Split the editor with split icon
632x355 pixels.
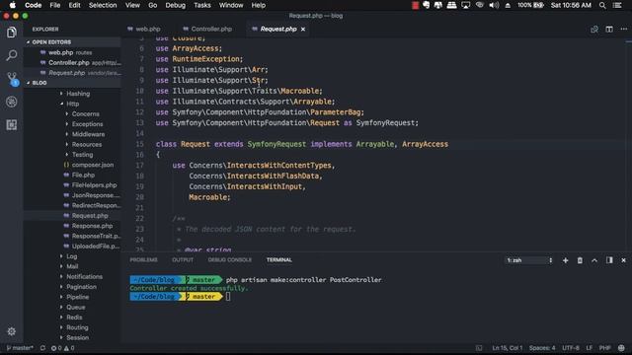pyautogui.click(x=609, y=29)
